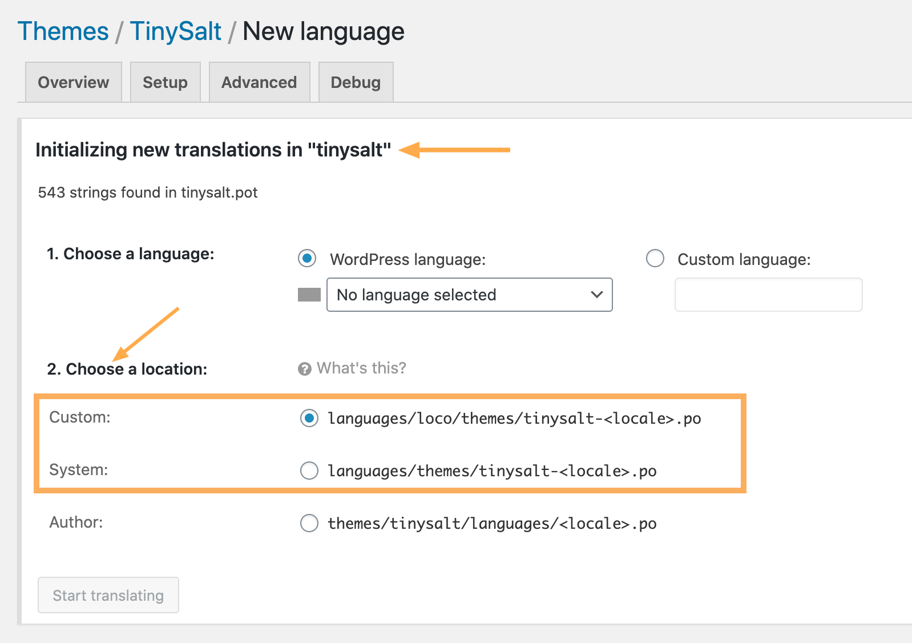Image resolution: width=912 pixels, height=643 pixels.
Task: Click the '1. Choose a language:' heading
Action: point(131,254)
